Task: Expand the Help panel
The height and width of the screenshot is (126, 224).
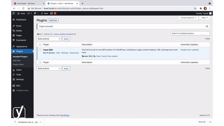Action: click(x=204, y=18)
